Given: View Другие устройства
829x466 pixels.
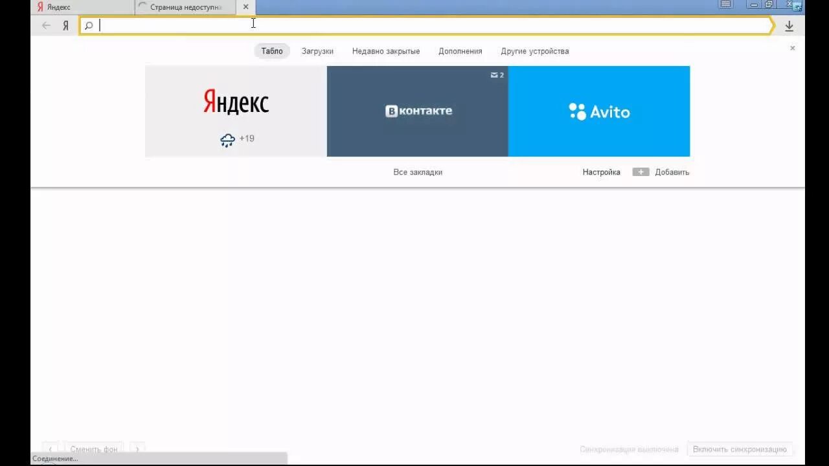Looking at the screenshot, I should tap(535, 51).
